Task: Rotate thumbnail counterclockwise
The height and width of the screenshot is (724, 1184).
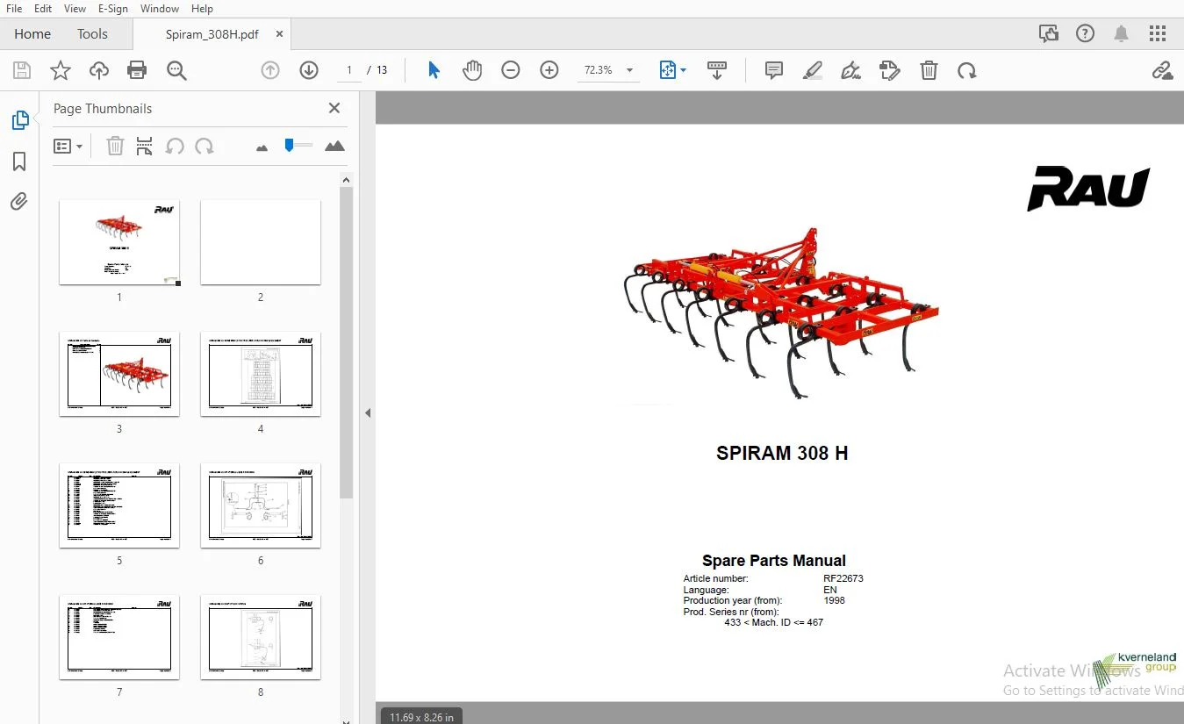Action: coord(175,146)
